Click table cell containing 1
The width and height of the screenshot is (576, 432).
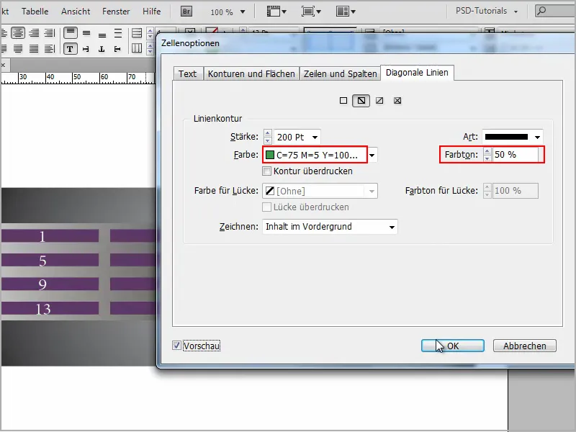pos(50,236)
